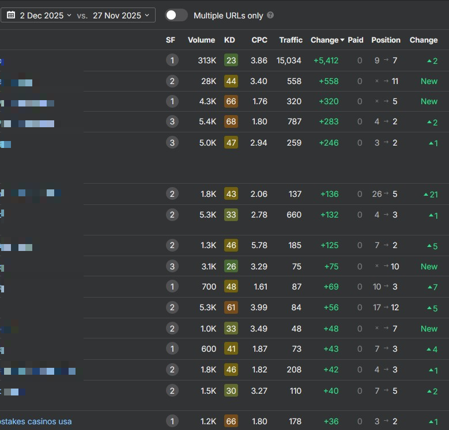
Task: Click the 10 to 3 position cell
Action: point(385,287)
